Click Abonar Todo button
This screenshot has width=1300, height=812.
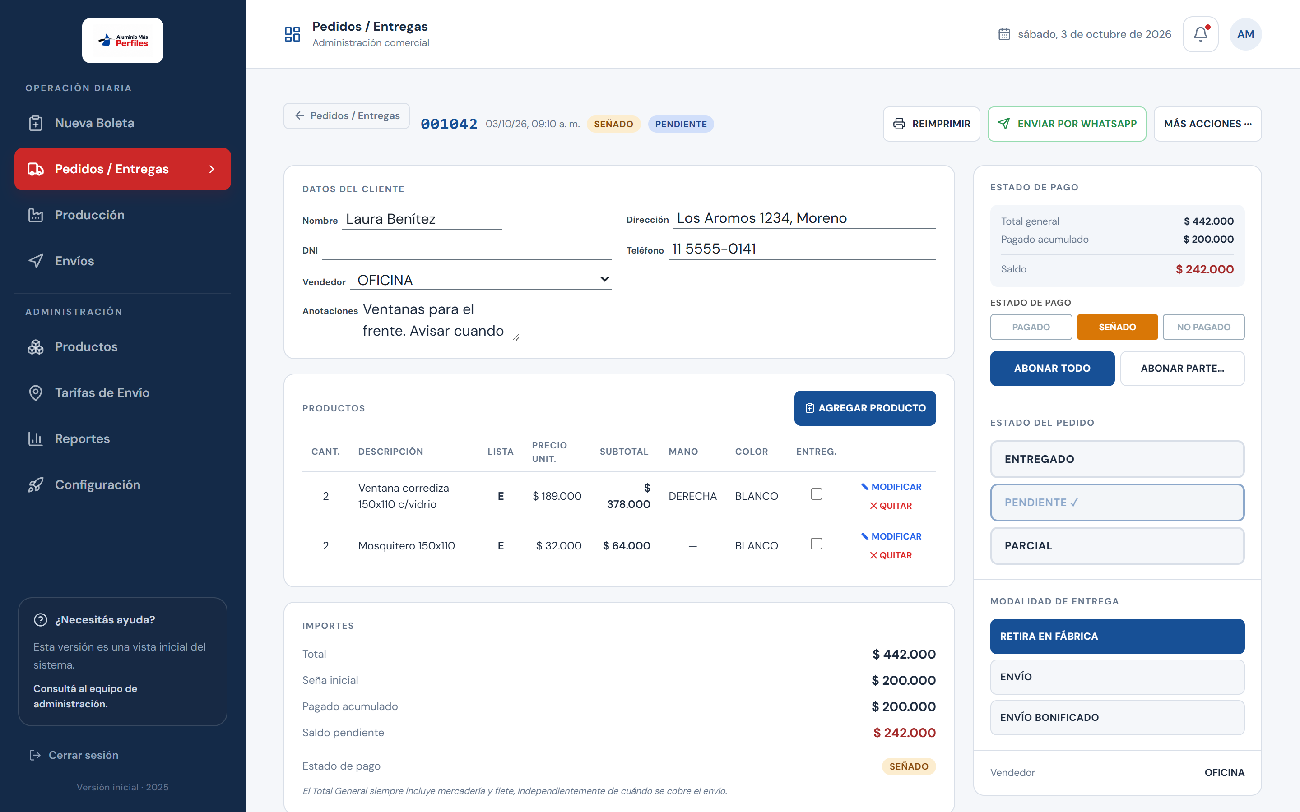point(1052,369)
